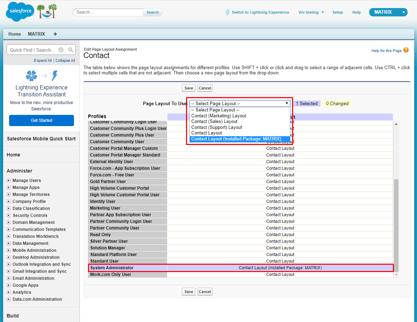The height and width of the screenshot is (322, 417).
Task: Click the bottom Cancel button
Action: click(205, 292)
